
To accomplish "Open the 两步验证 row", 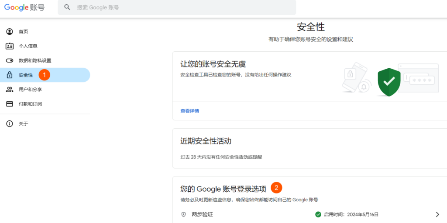I will [x=310, y=214].
